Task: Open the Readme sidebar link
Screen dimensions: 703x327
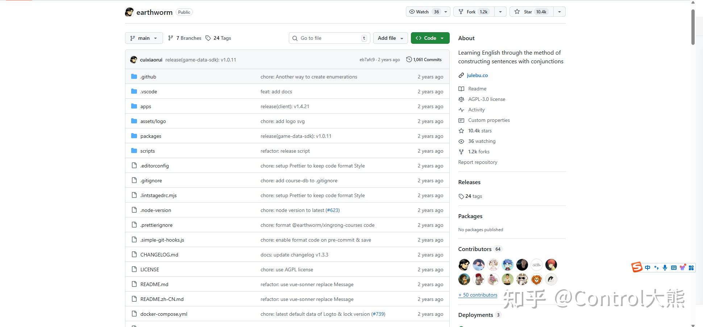Action: point(477,89)
